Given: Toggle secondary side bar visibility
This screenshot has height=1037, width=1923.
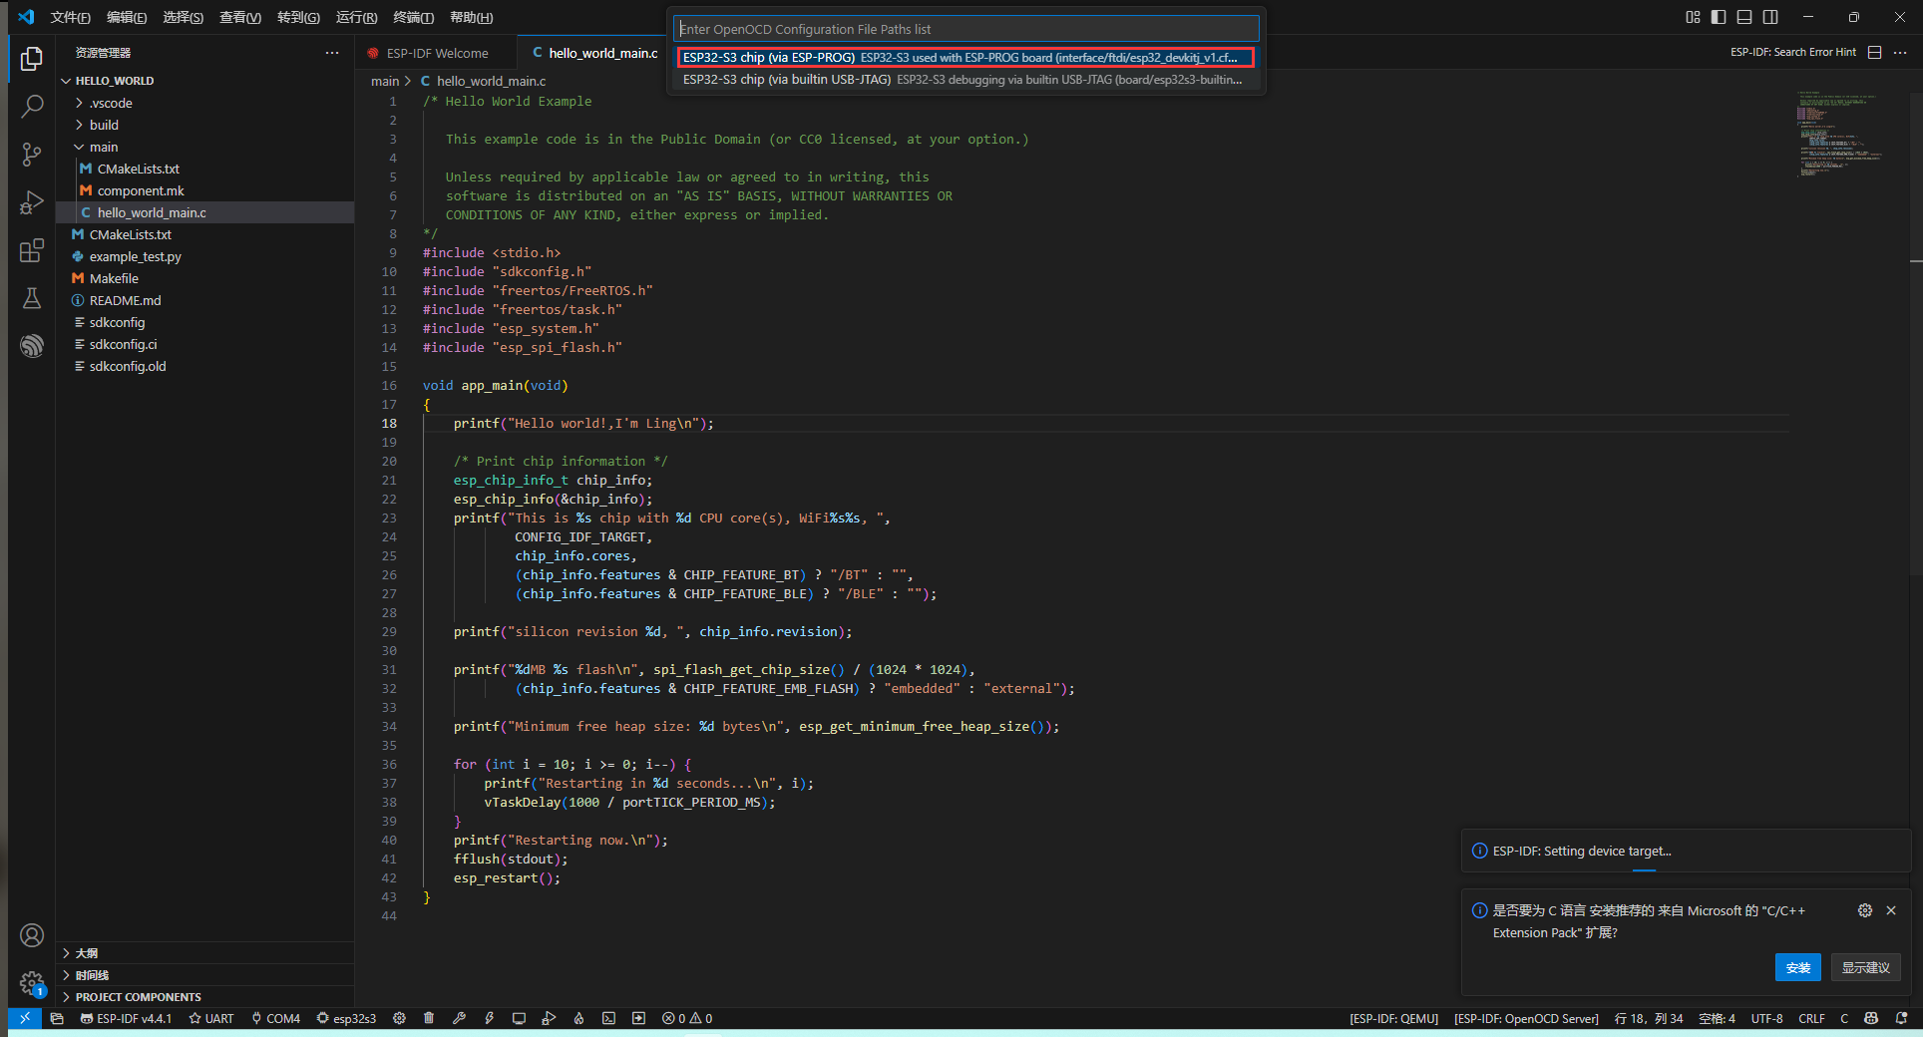Looking at the screenshot, I should click(x=1770, y=17).
